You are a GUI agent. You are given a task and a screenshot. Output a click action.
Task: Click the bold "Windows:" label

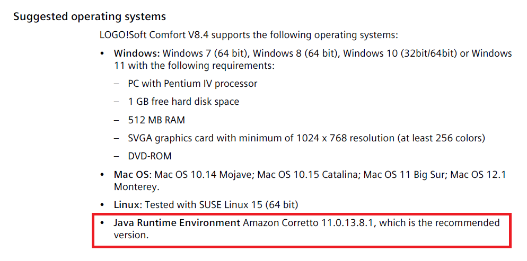pyautogui.click(x=137, y=53)
